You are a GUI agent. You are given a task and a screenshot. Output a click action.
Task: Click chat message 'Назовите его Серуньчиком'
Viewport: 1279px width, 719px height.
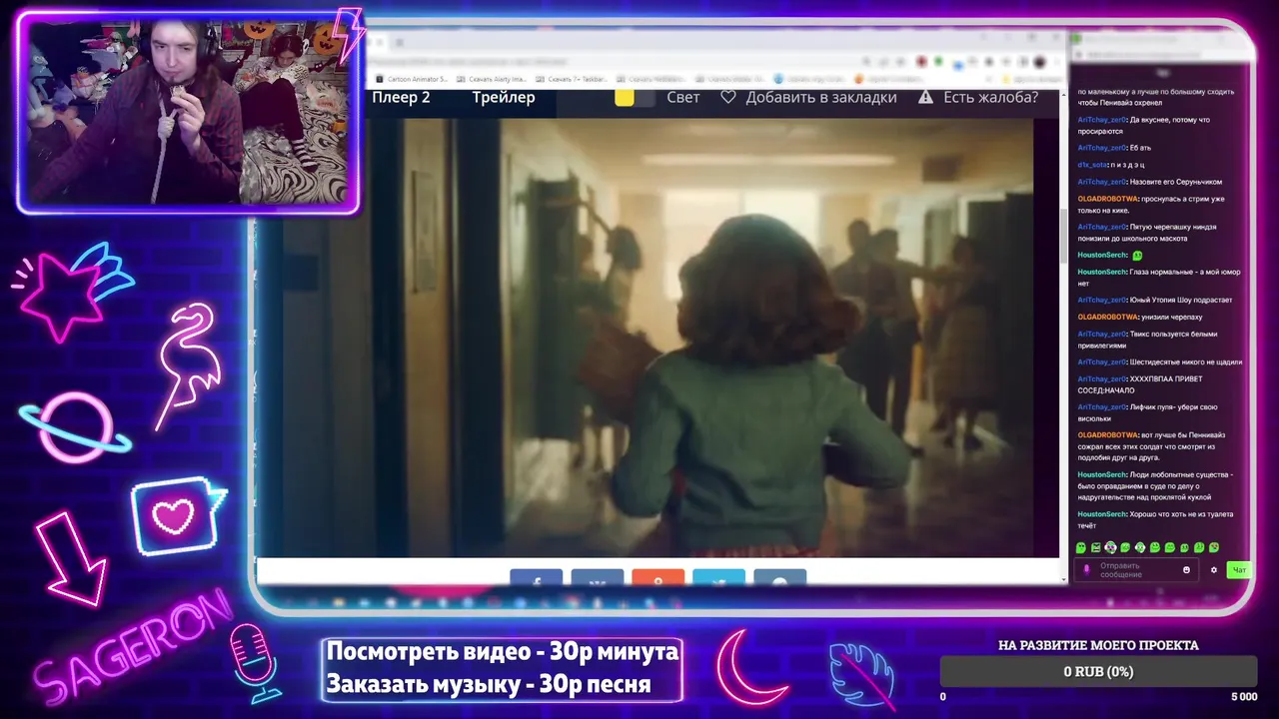pyautogui.click(x=1176, y=182)
